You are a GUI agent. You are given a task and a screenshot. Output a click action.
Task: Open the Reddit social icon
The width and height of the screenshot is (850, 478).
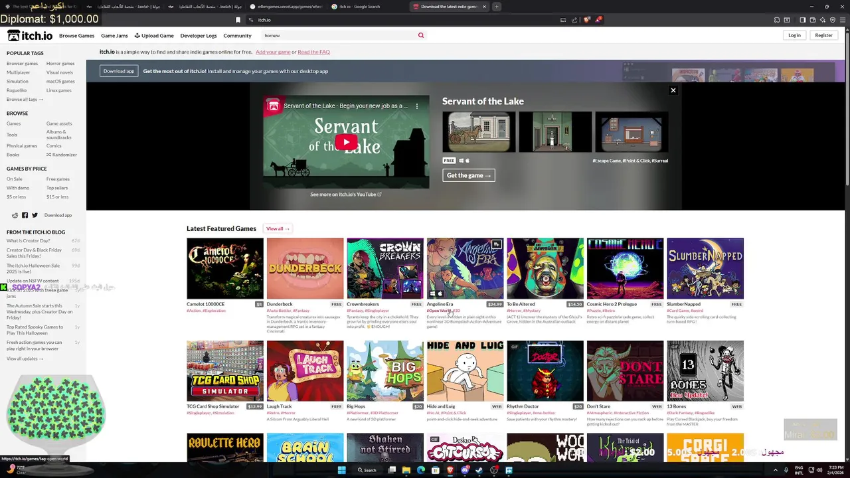[15, 215]
